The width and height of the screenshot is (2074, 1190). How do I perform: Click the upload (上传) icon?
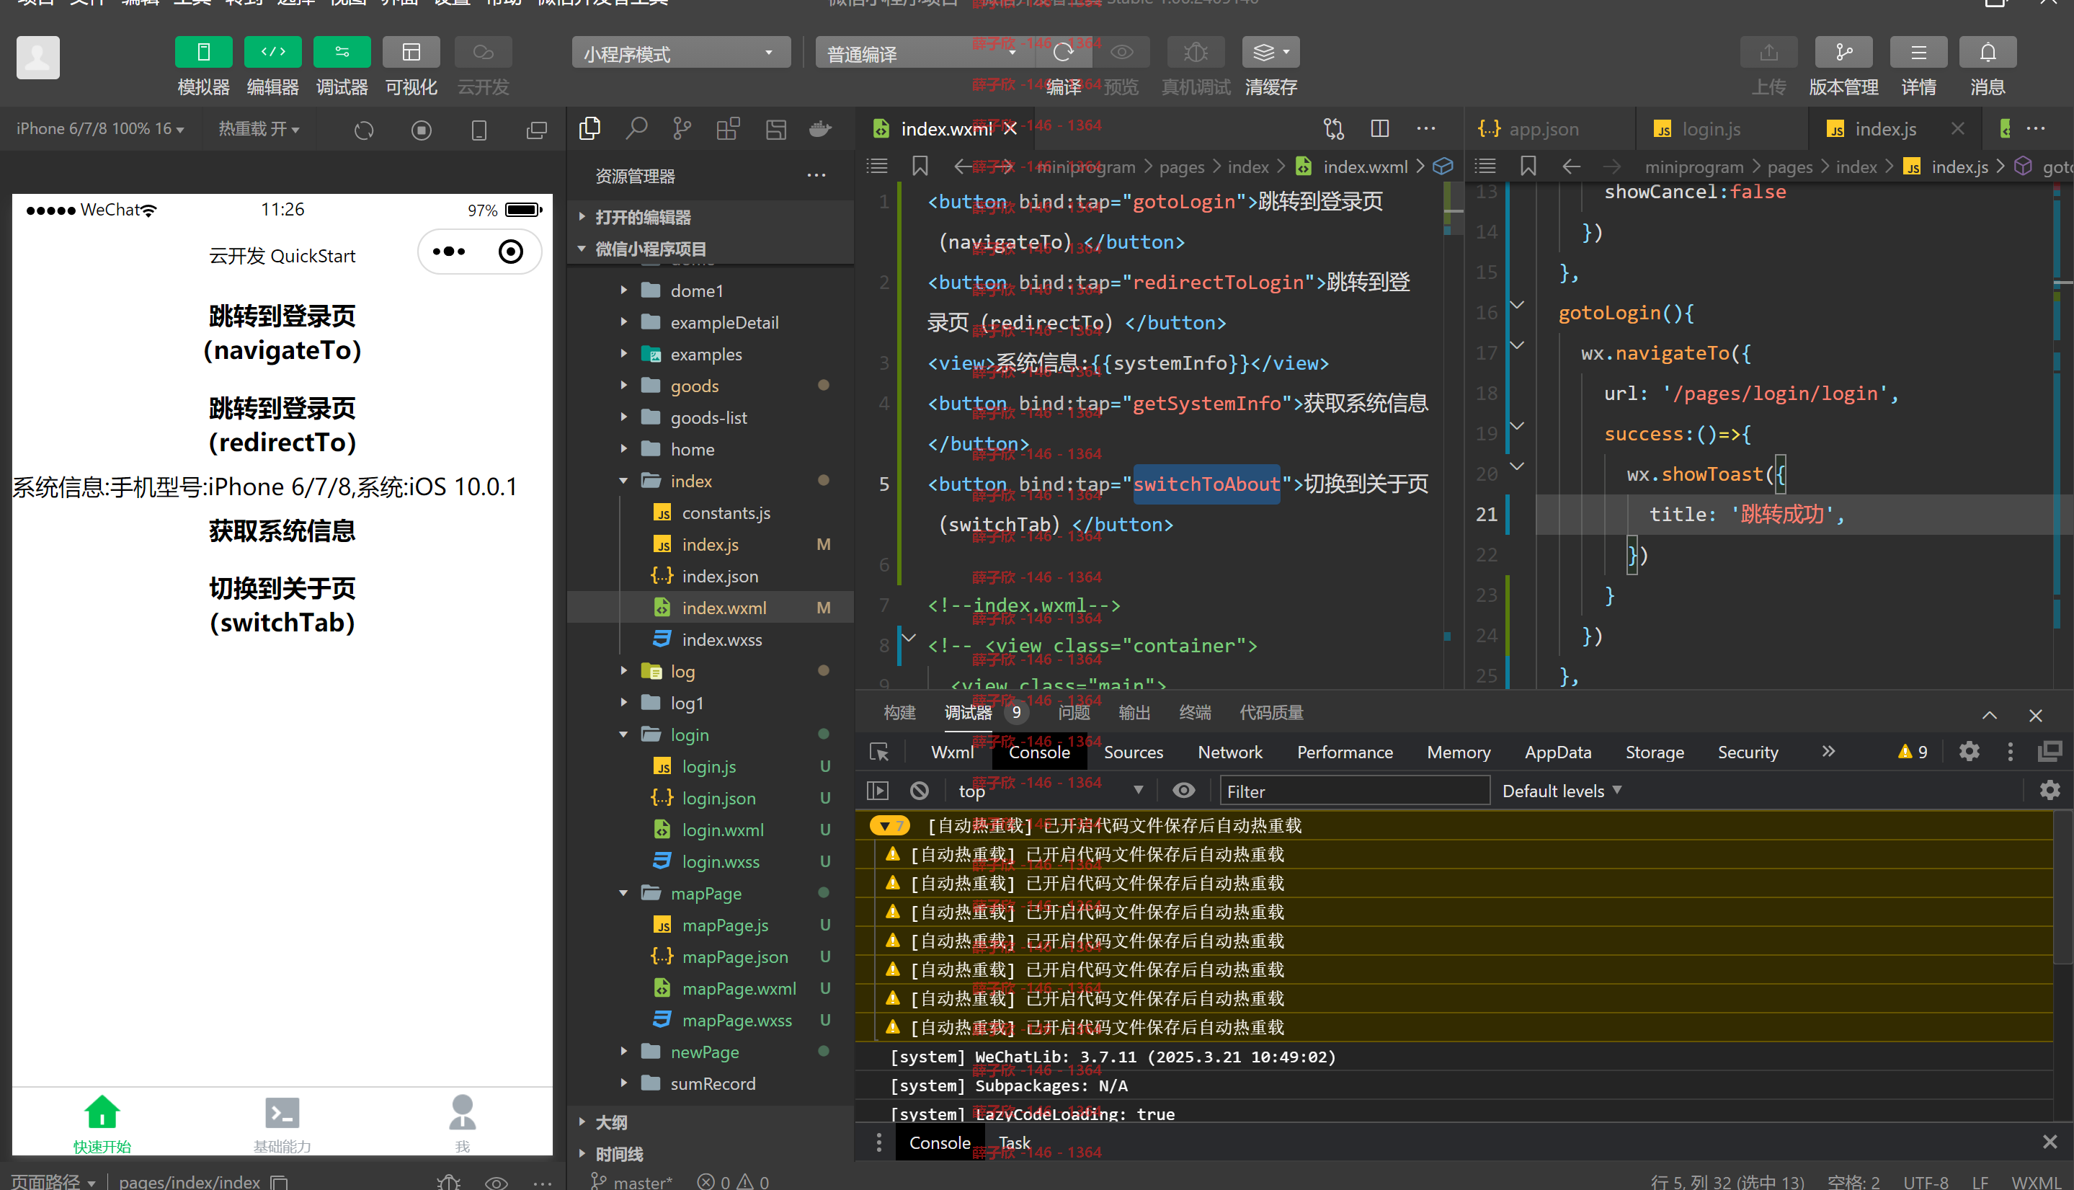click(1769, 53)
